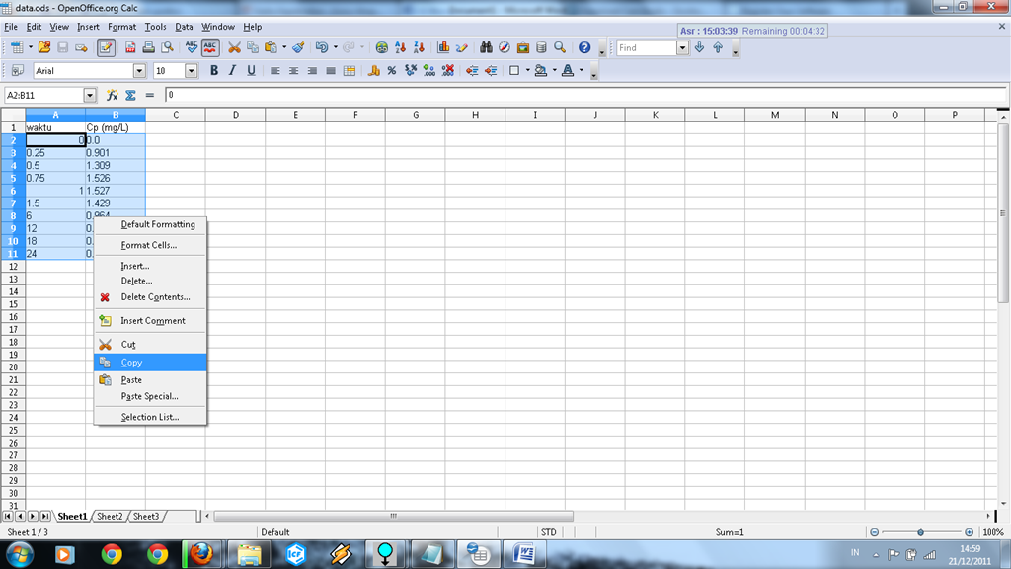This screenshot has width=1011, height=569.
Task: Toggle Italic formatting
Action: (x=232, y=71)
